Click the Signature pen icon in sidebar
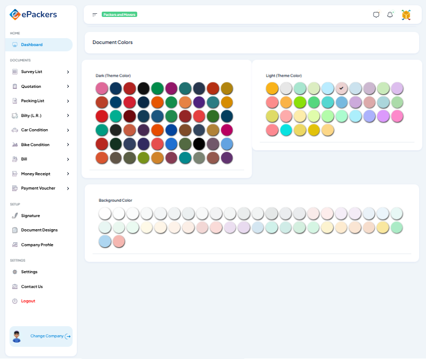 [15, 216]
